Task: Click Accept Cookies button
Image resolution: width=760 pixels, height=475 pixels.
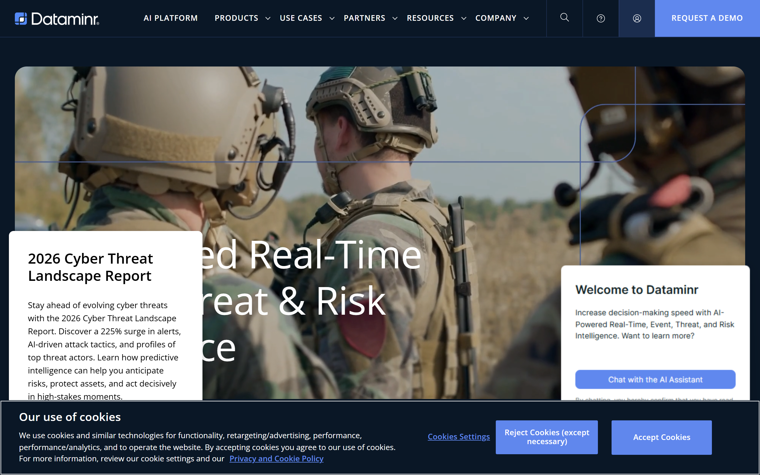Action: tap(661, 437)
